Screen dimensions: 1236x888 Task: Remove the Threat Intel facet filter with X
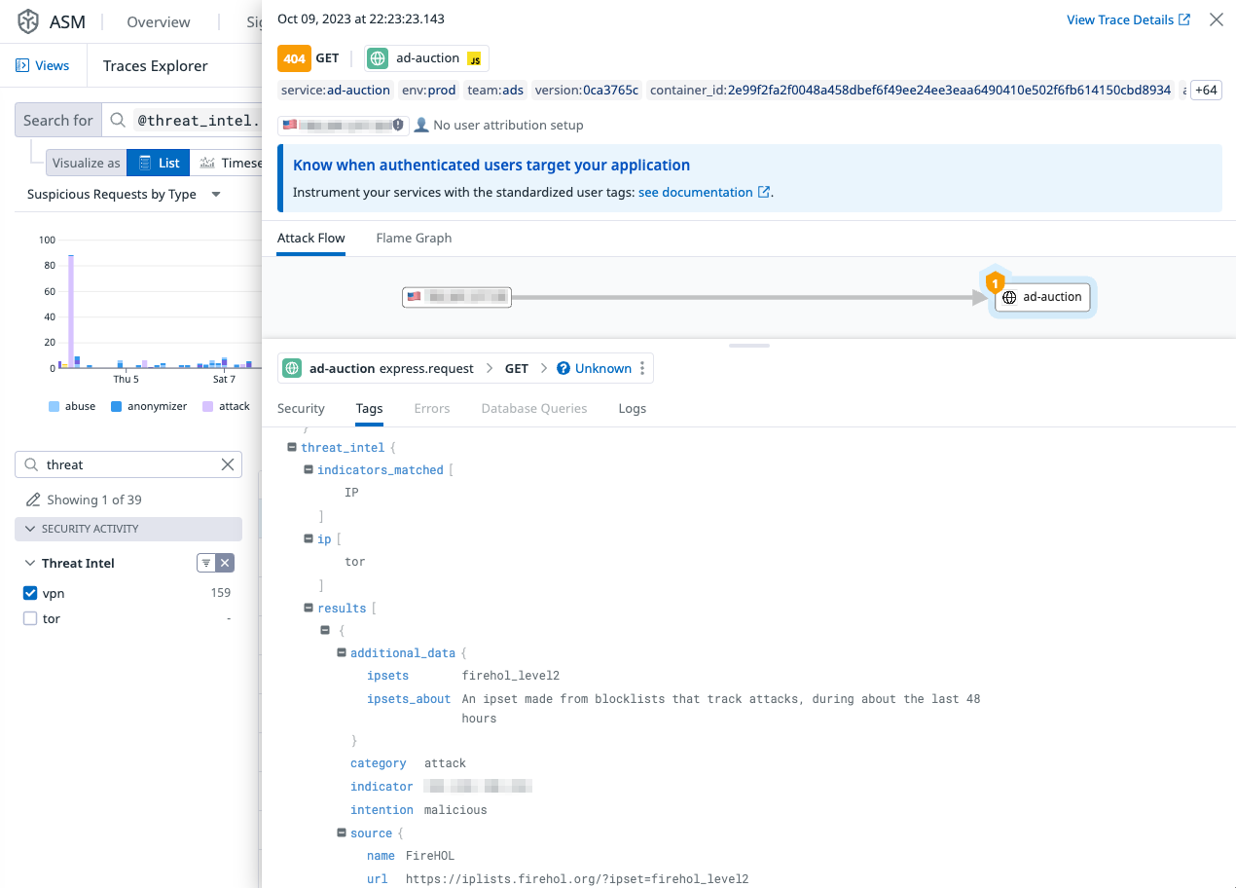(225, 563)
